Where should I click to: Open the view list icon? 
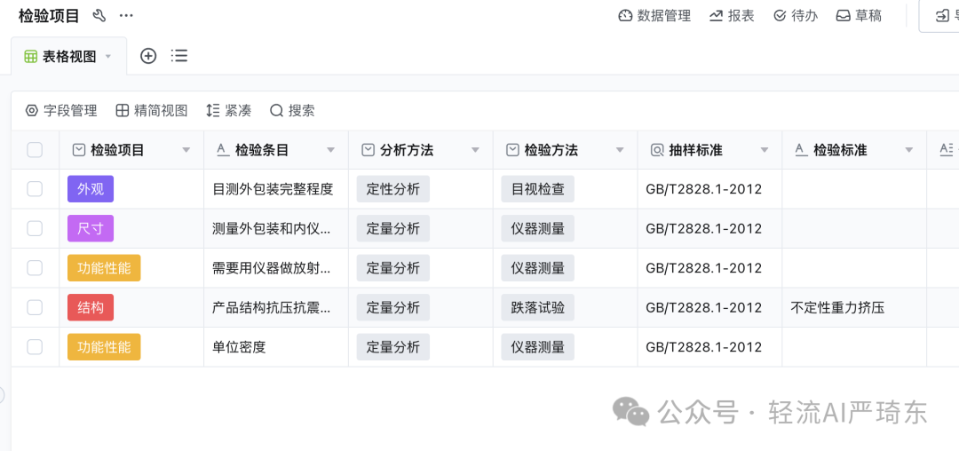tap(179, 56)
